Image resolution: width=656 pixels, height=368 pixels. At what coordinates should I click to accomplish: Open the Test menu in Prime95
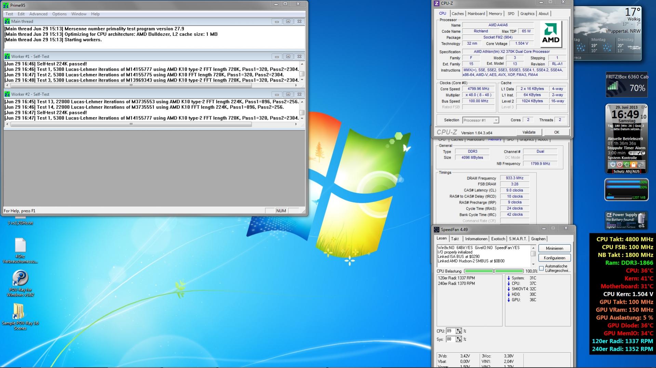coord(9,14)
